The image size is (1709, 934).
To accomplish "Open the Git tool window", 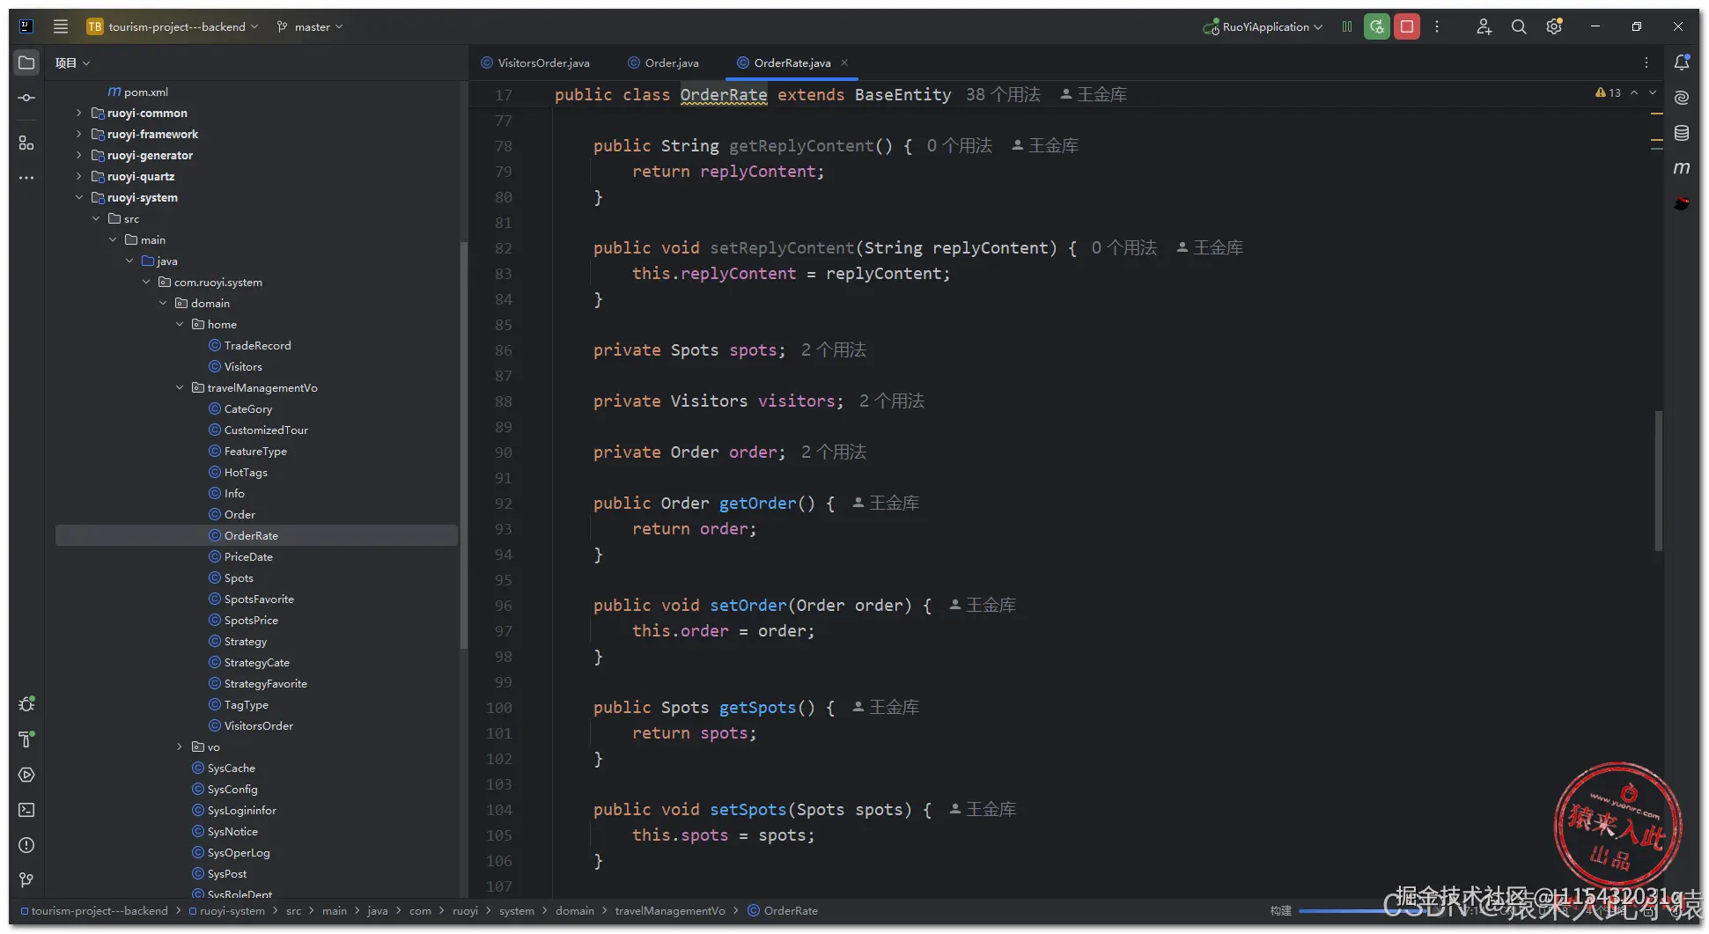I will click(26, 880).
